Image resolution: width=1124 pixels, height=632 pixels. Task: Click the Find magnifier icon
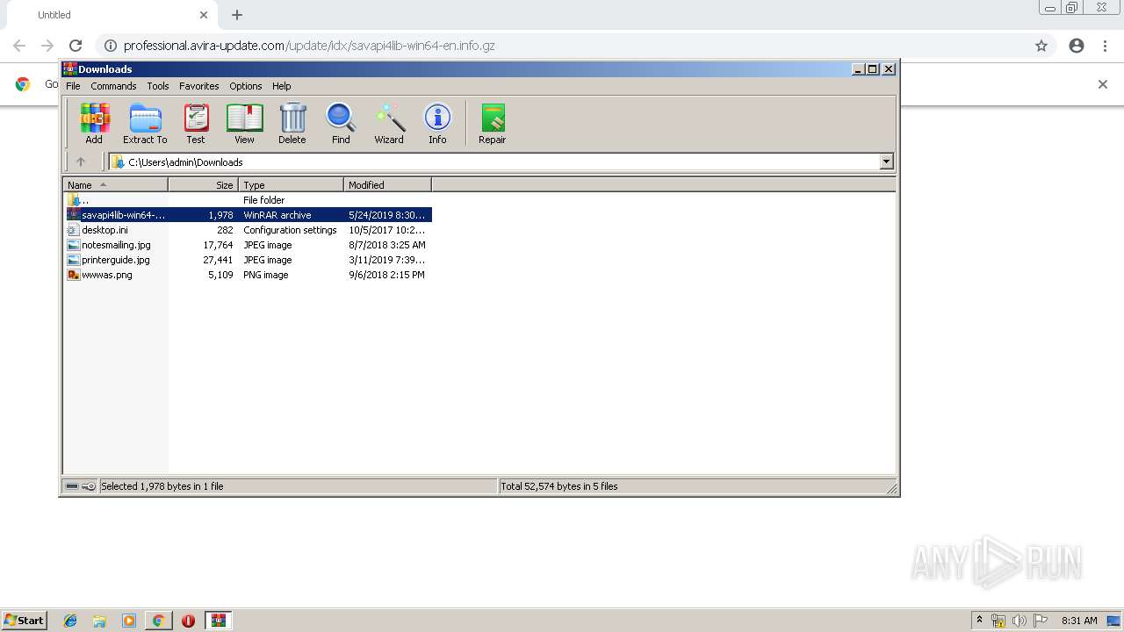coord(341,123)
